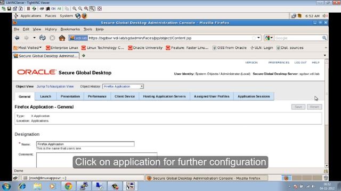Click the TightVNC save session icon
The image size is (341, 191).
tap(9, 8)
